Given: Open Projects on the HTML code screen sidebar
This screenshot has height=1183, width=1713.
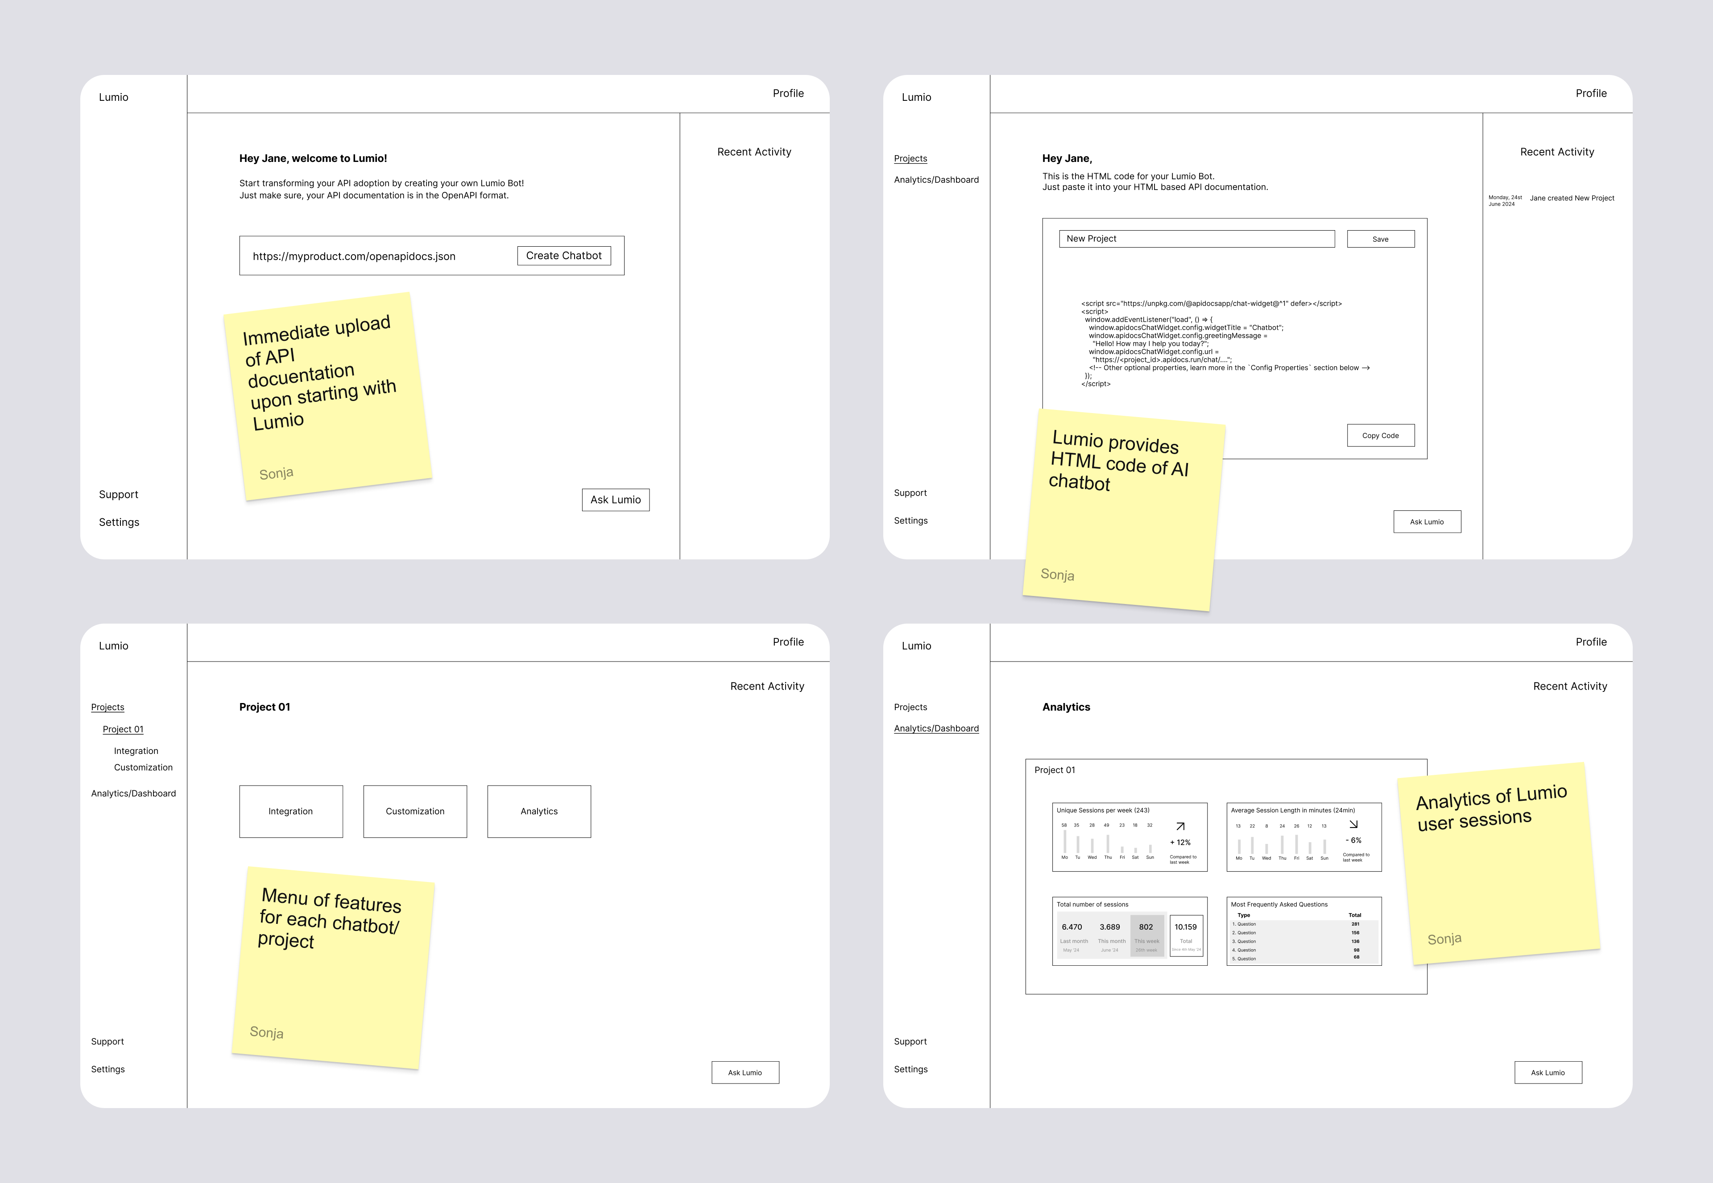Looking at the screenshot, I should click(x=910, y=159).
